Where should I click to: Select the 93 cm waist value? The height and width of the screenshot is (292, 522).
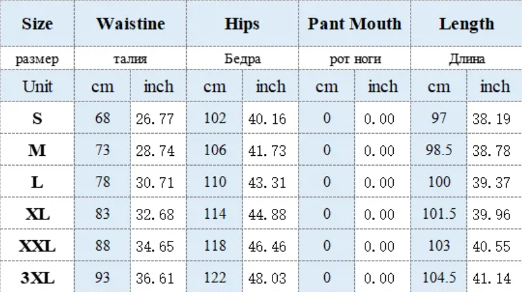[102, 278]
